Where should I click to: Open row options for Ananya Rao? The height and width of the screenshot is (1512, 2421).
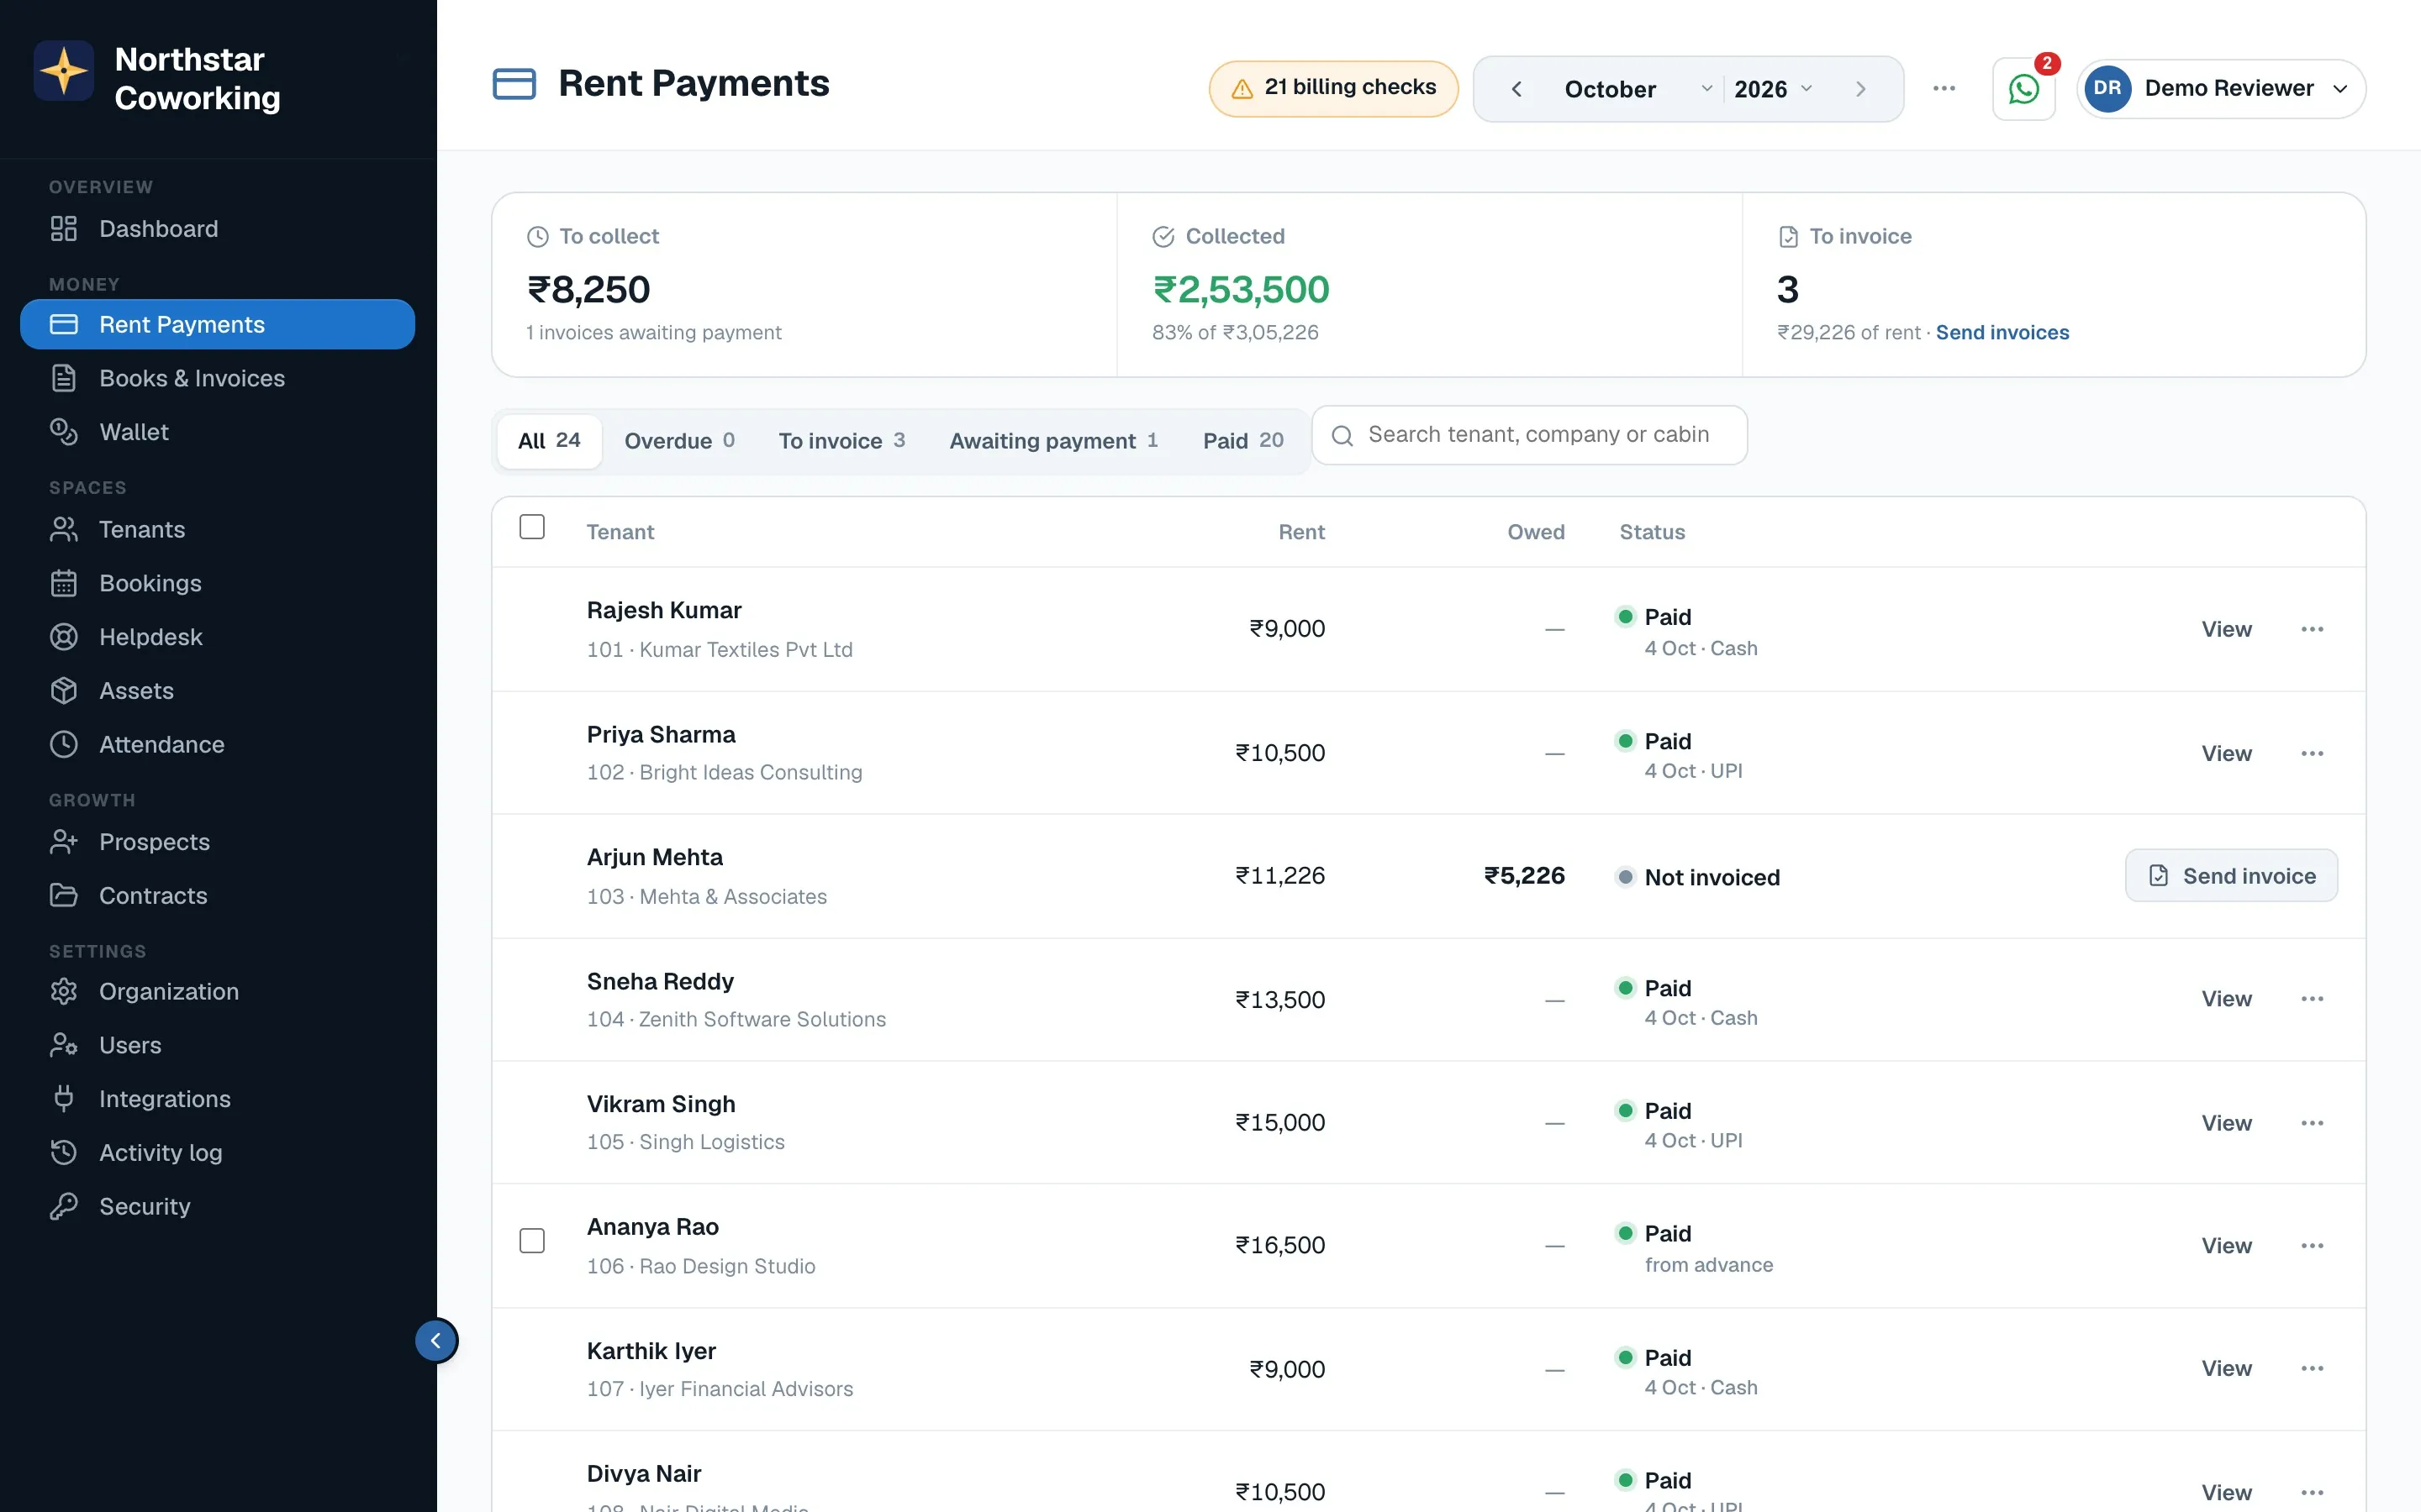(x=2312, y=1246)
